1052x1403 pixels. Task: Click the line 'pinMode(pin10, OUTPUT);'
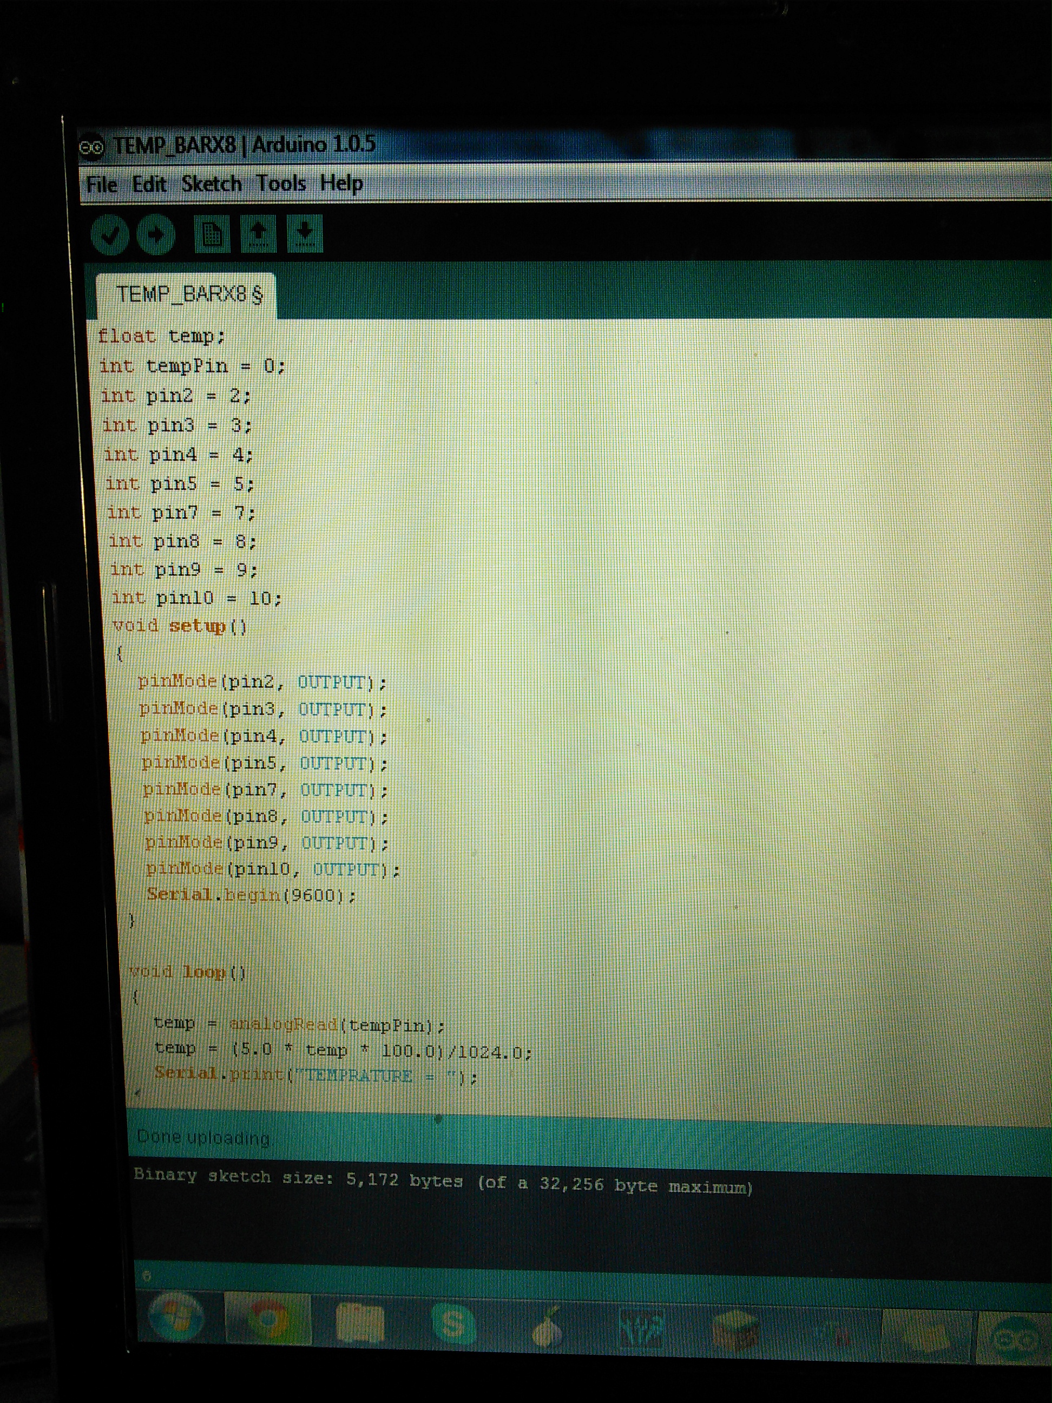pos(273,870)
